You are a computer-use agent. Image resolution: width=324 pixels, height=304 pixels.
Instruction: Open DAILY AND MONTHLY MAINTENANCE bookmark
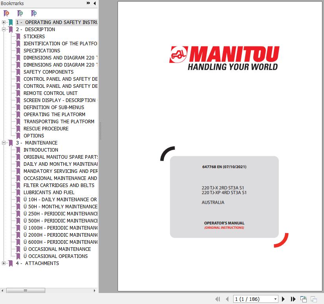point(61,164)
